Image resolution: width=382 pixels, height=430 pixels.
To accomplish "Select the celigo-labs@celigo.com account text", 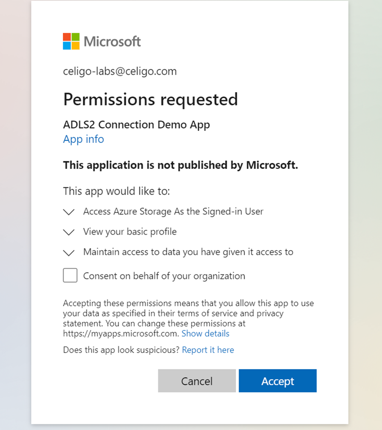I will click(x=120, y=71).
